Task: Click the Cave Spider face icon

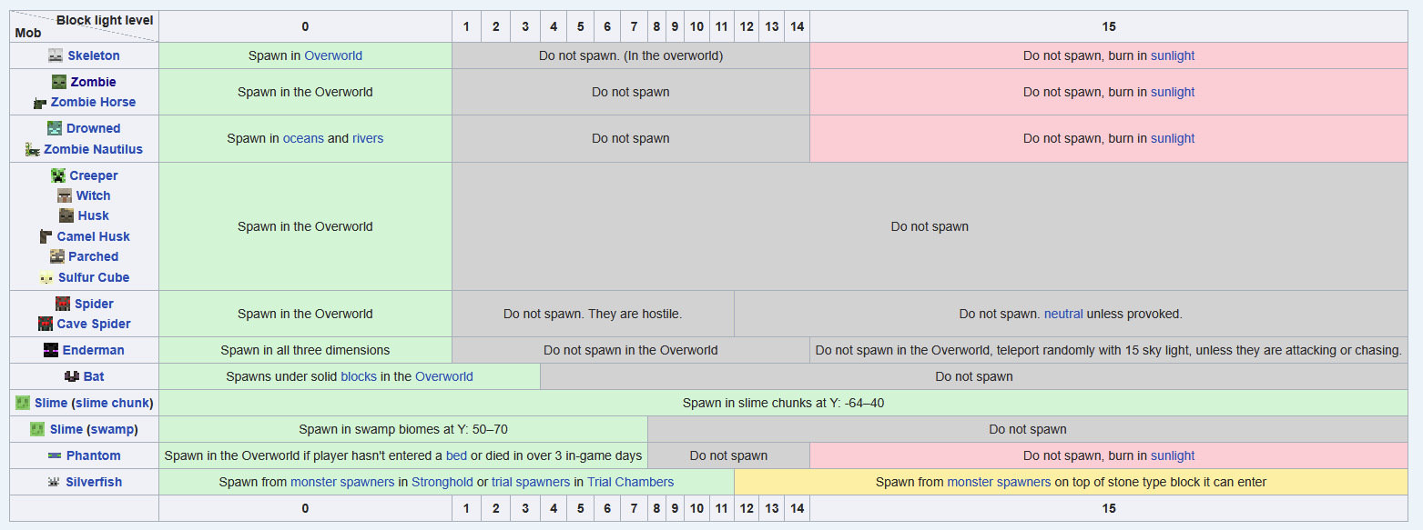Action: pos(46,324)
